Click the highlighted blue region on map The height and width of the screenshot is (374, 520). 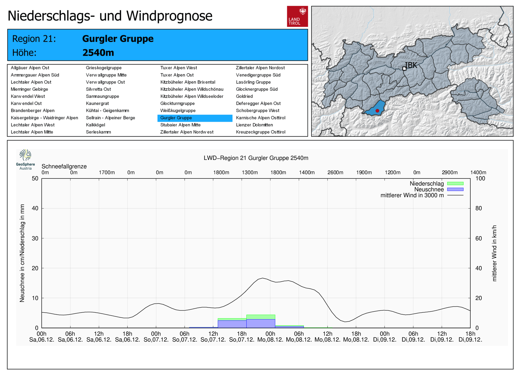(374, 108)
